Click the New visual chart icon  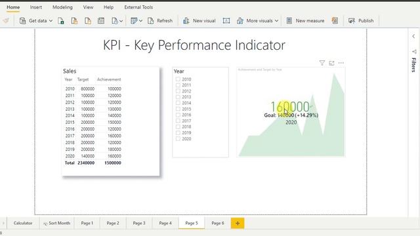coord(186,20)
